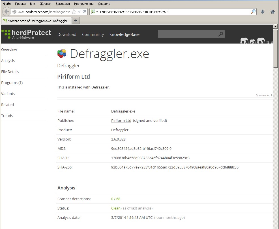Click the browser back arrow button
The height and width of the screenshot is (229, 279).
click(7, 12)
